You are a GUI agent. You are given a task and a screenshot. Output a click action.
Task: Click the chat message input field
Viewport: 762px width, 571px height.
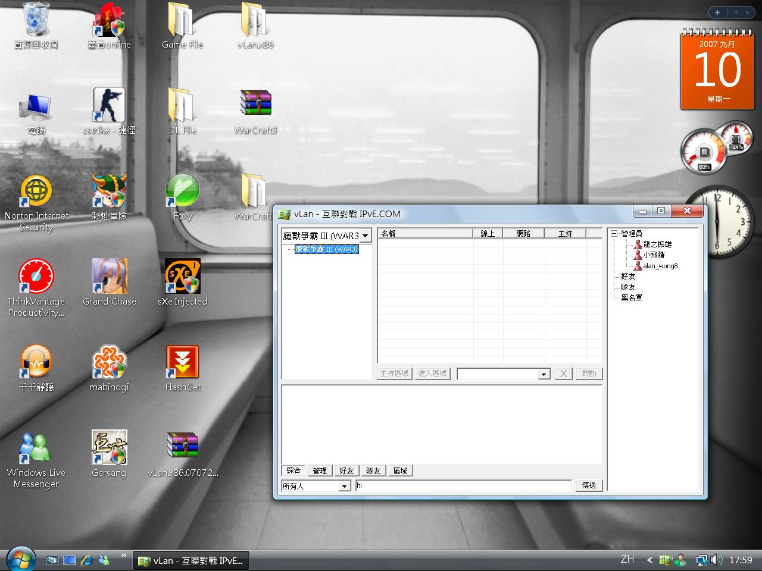coord(463,485)
